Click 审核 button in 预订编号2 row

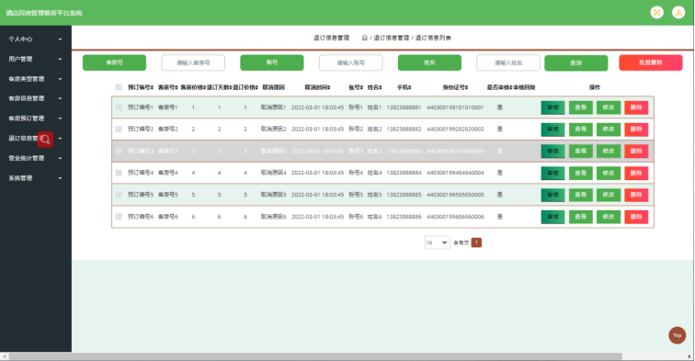pyautogui.click(x=553, y=130)
